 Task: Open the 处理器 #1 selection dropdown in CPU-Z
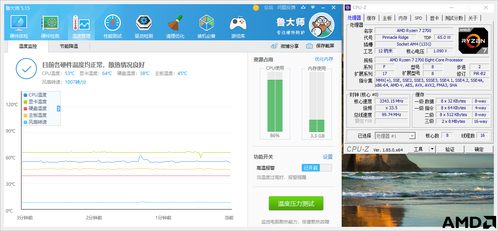pos(395,136)
